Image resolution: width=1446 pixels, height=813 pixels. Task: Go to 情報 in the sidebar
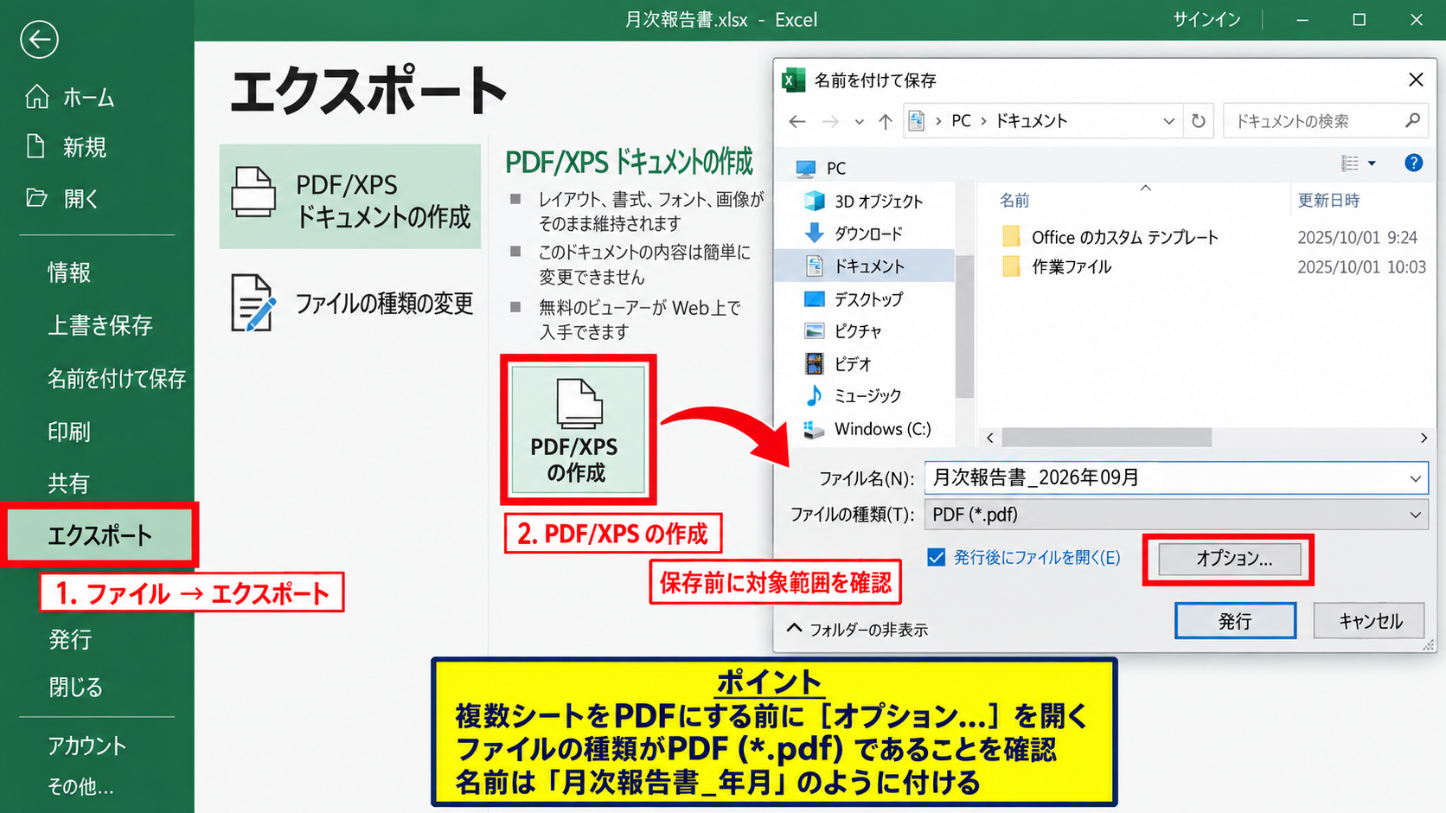[69, 272]
